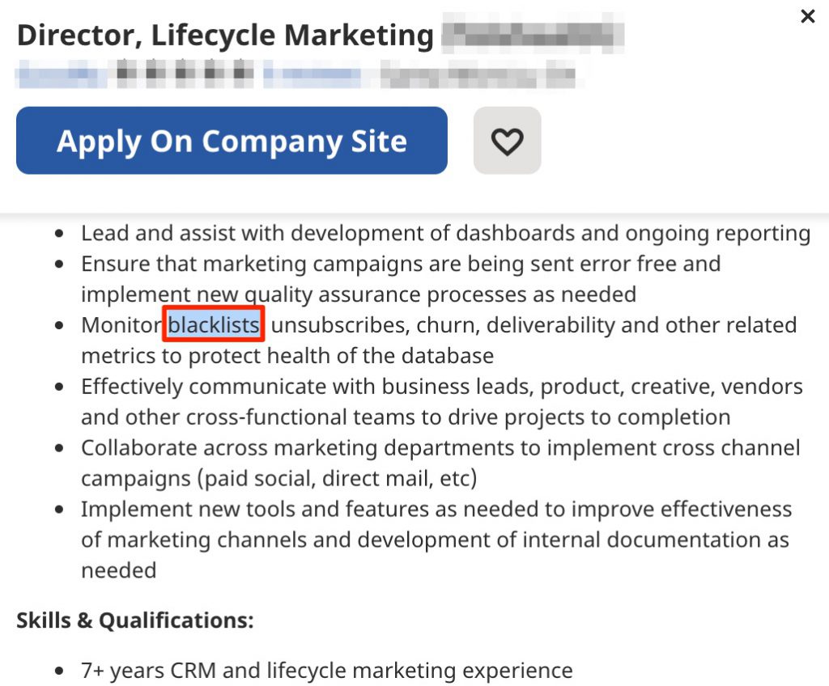Click the paid social, direct mail line

[279, 478]
